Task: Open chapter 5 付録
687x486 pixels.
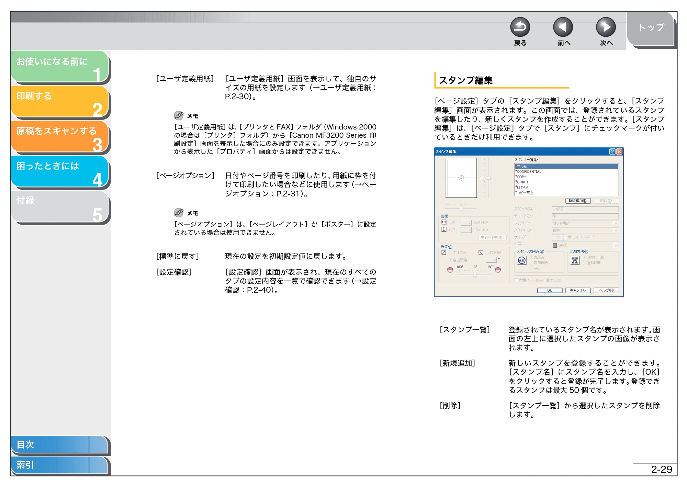Action: pyautogui.click(x=60, y=206)
